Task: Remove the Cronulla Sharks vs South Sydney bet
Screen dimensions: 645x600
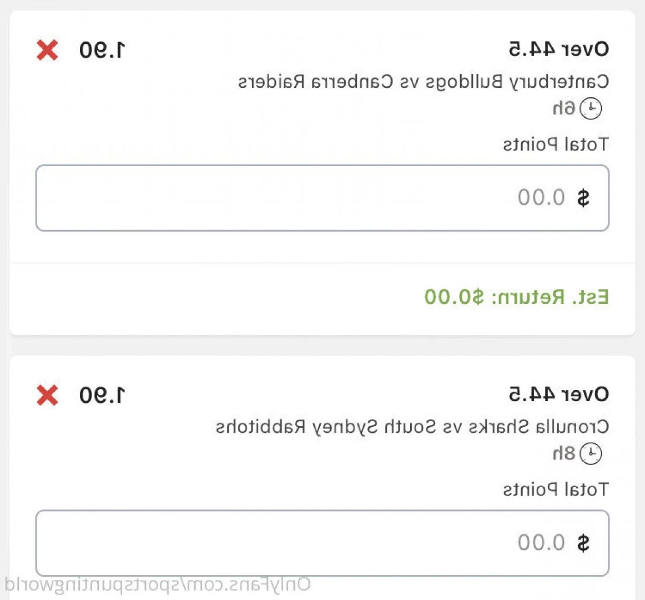Action: click(47, 396)
